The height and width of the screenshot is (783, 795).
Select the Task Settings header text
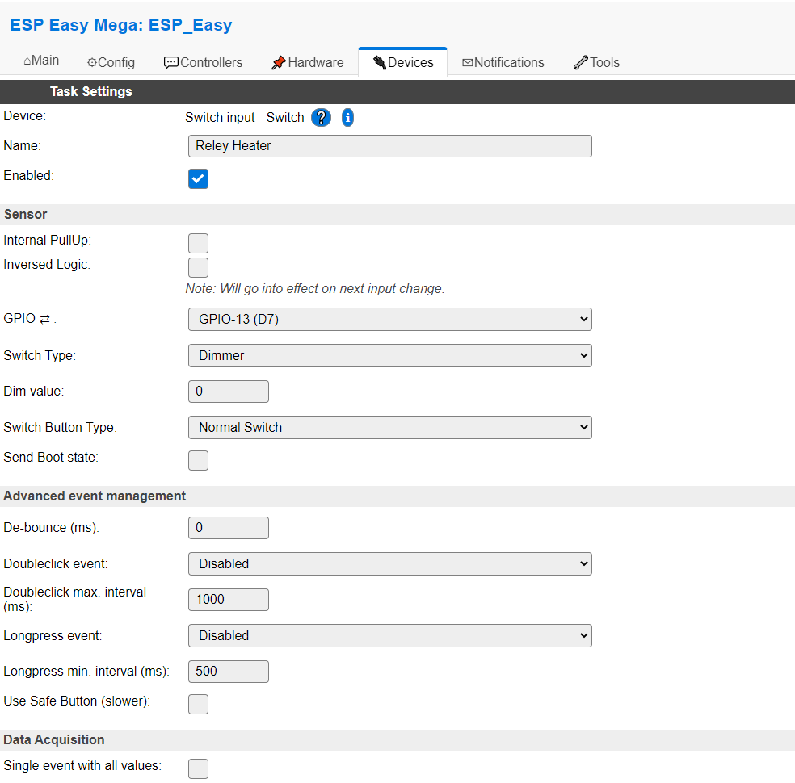tap(91, 92)
